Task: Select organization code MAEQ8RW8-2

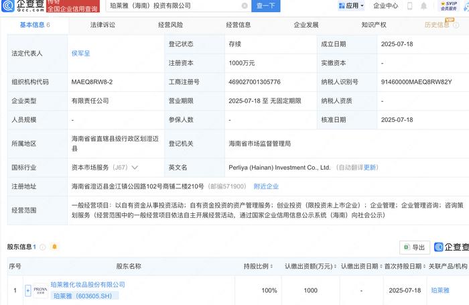Action: 92,82
